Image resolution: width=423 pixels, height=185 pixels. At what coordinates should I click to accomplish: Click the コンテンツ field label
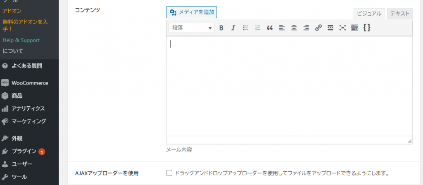[x=87, y=10]
